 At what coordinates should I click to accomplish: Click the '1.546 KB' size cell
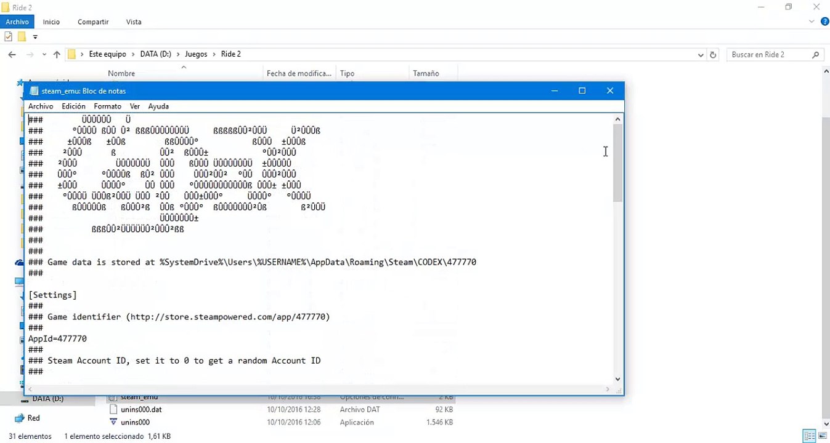pos(439,422)
